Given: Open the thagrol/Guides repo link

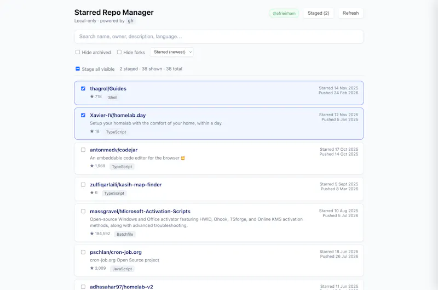Looking at the screenshot, I should tap(108, 89).
